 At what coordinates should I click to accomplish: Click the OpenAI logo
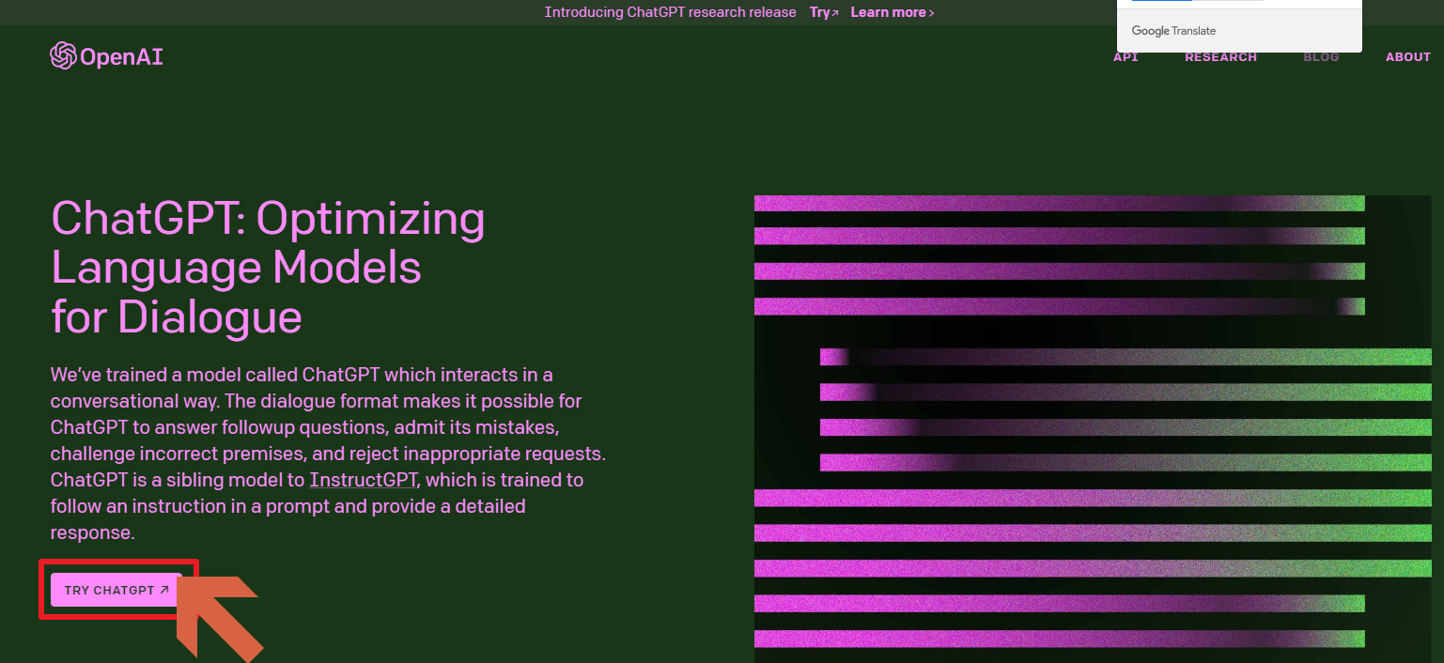pyautogui.click(x=106, y=56)
